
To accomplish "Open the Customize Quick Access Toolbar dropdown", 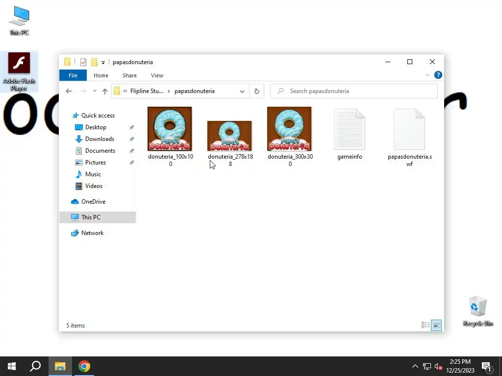I will pyautogui.click(x=103, y=62).
